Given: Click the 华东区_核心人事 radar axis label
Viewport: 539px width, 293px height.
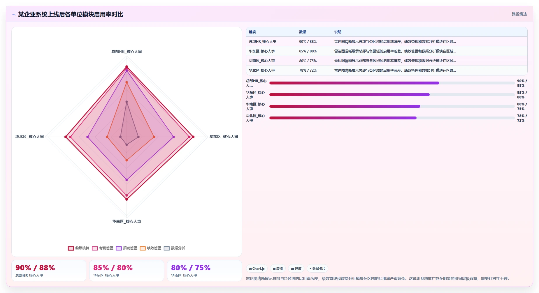Looking at the screenshot, I should click(224, 137).
